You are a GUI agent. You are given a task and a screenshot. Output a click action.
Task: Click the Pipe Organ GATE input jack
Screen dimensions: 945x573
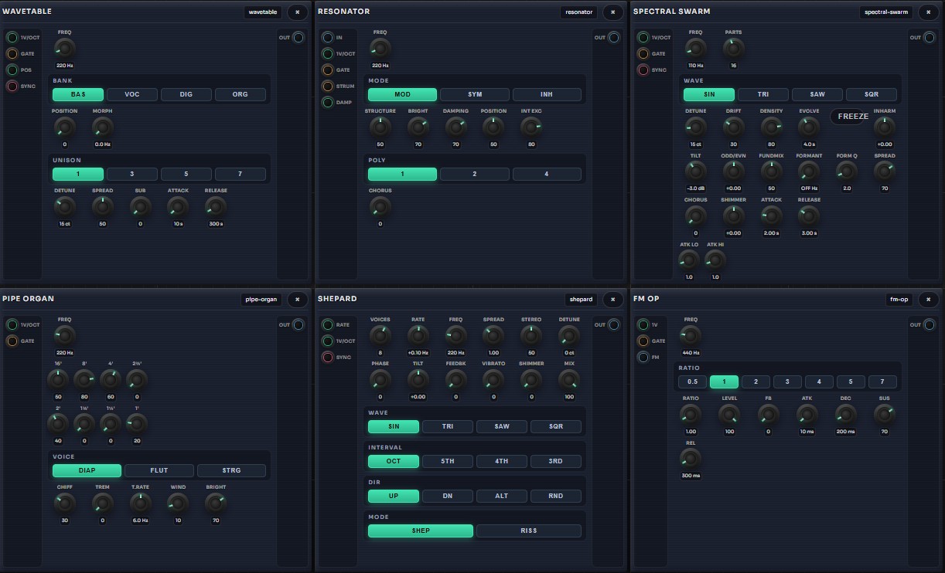[x=12, y=341]
